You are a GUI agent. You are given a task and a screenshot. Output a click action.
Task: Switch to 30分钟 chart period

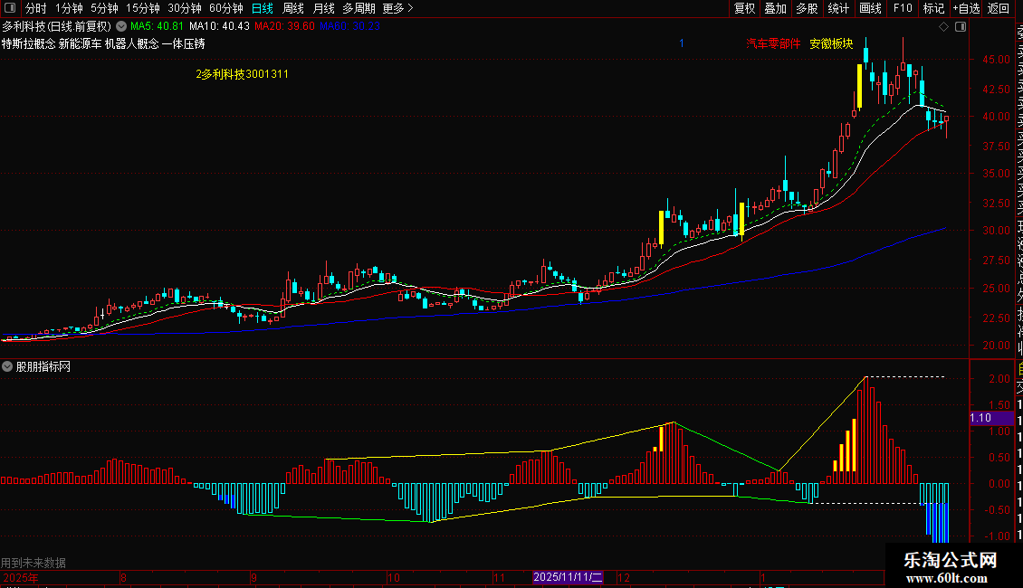(185, 8)
